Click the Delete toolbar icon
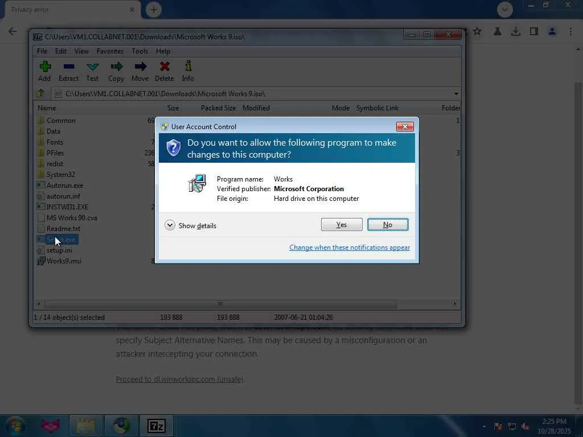Viewport: 583px width, 437px height. tap(165, 71)
